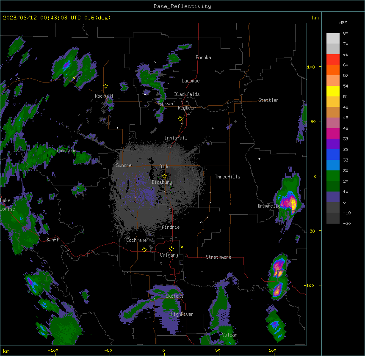Click the dark orange 57–60 dBZ legend swatch

pos(333,70)
